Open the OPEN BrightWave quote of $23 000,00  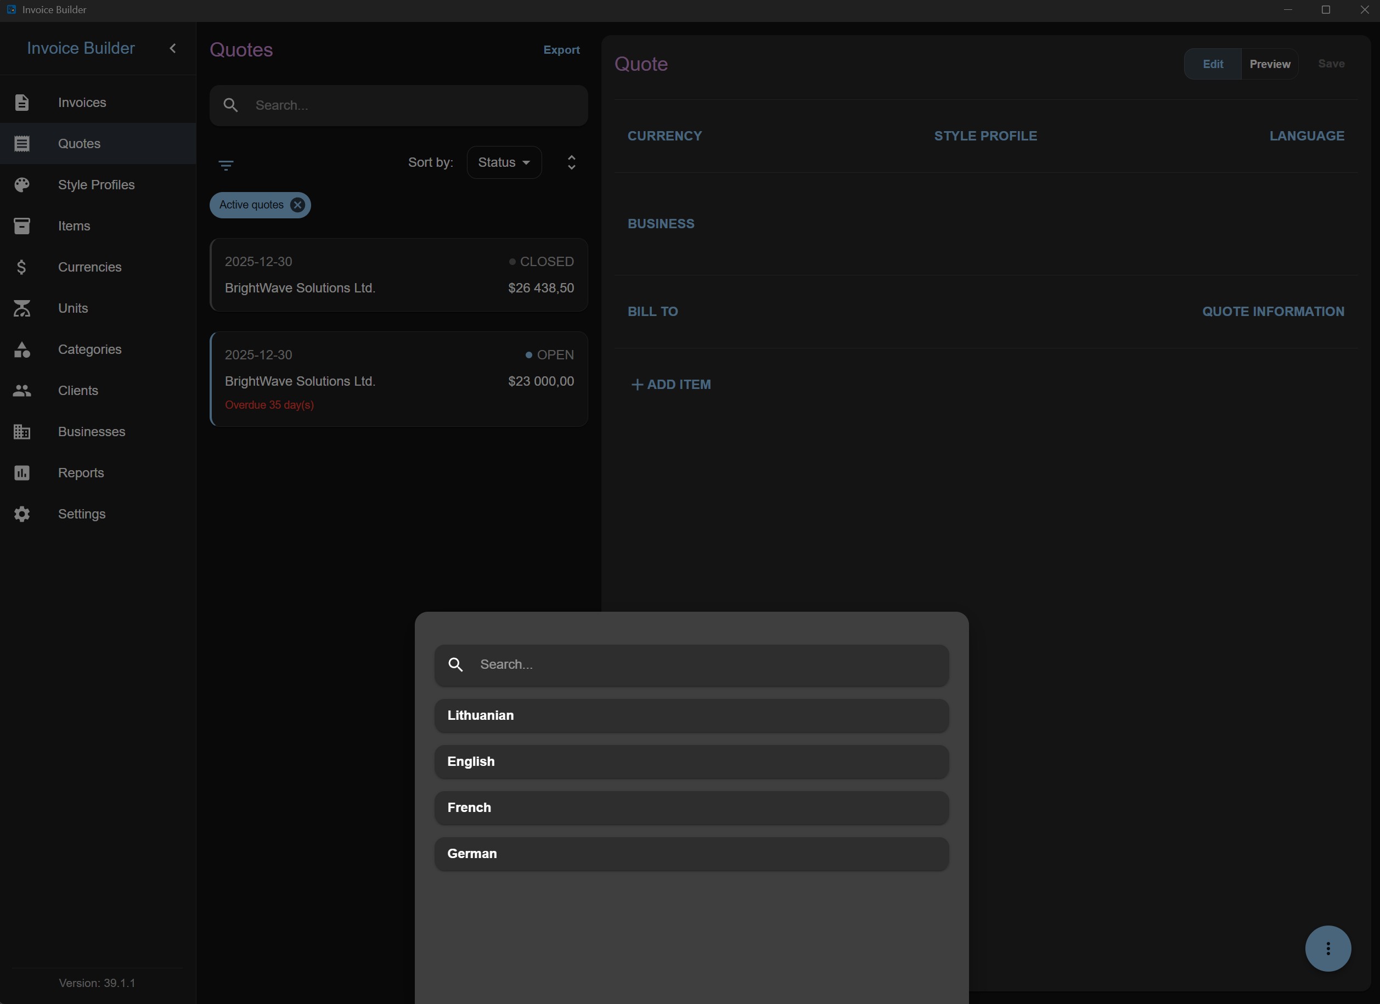[x=398, y=379]
